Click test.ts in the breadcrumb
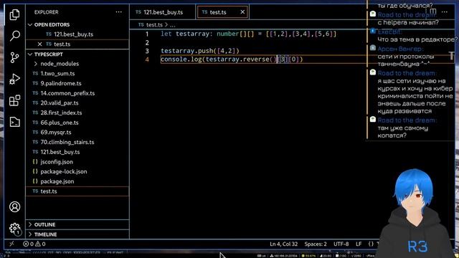This screenshot has height=258, width=459. click(x=154, y=25)
